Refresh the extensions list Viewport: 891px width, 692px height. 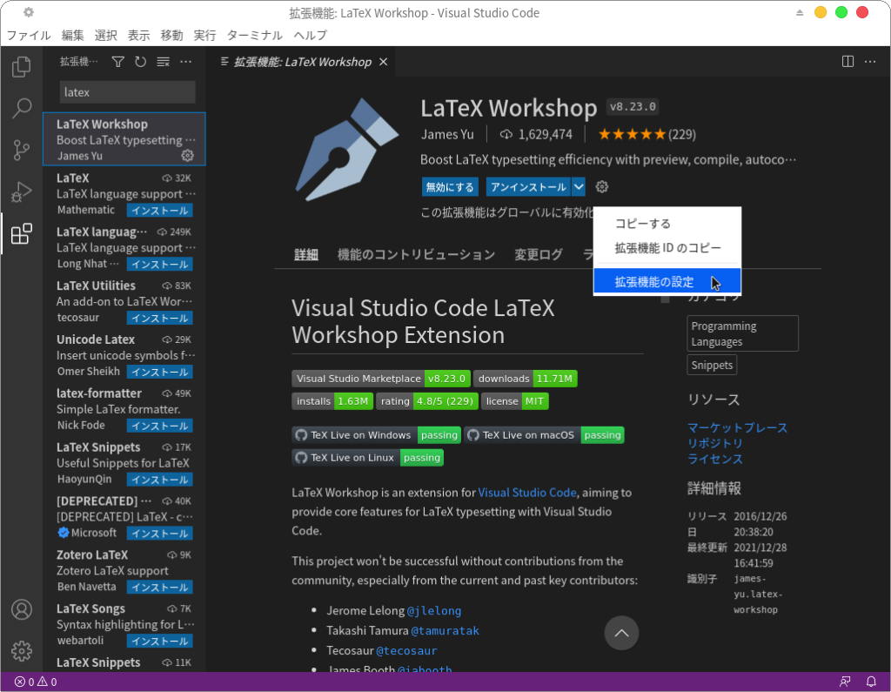click(140, 62)
